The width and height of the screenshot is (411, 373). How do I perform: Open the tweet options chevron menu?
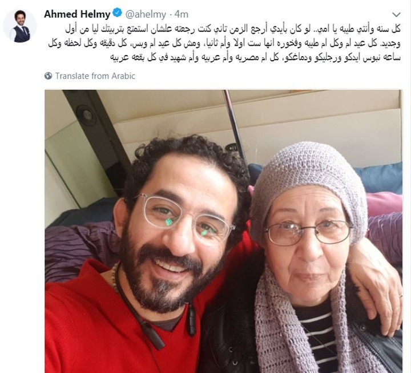click(x=396, y=14)
